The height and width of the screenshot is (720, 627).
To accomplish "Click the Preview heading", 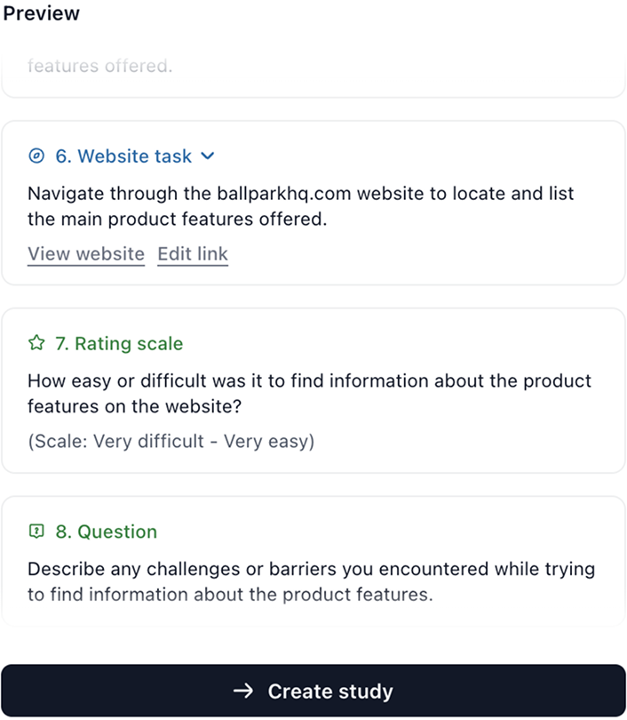I will click(x=41, y=13).
